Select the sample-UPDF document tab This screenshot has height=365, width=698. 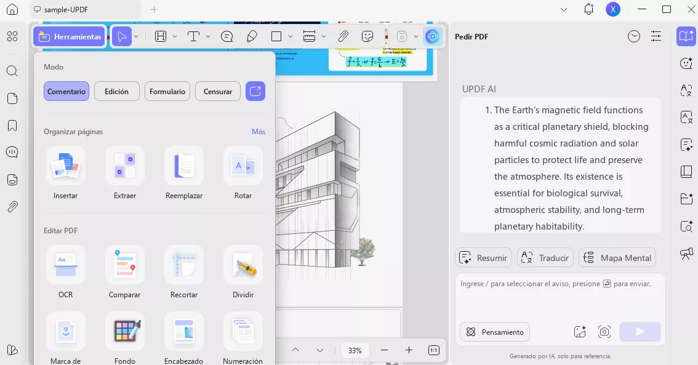[x=86, y=9]
